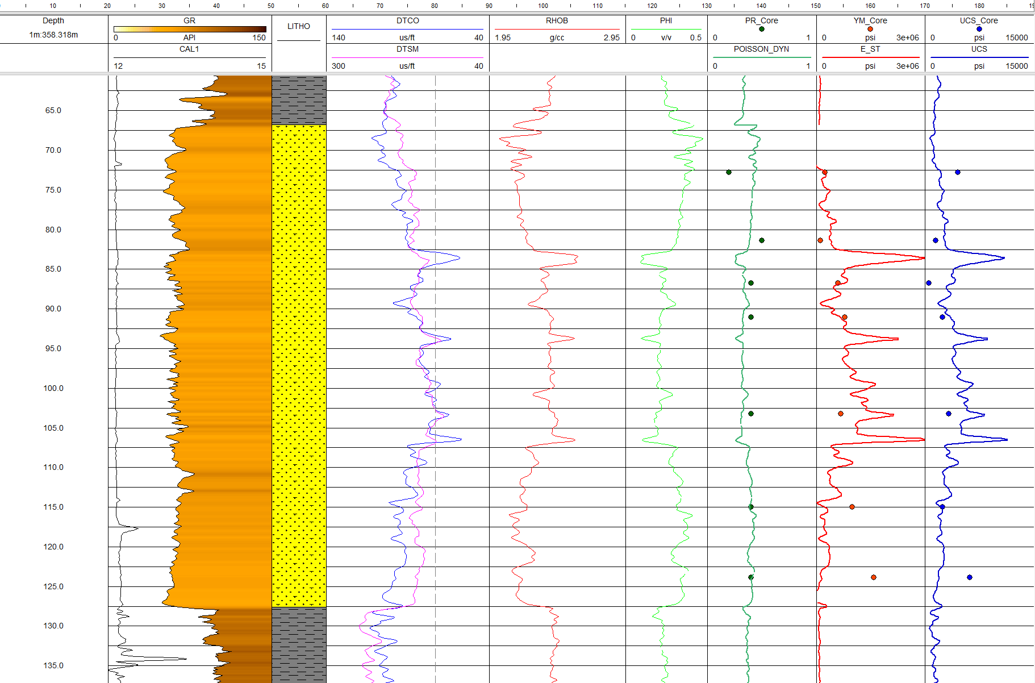This screenshot has height=683, width=1035.
Task: Click the depth scale 1m:358.318m label
Action: (53, 35)
